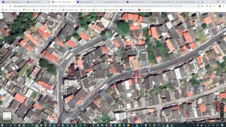This screenshot has height=127, width=226.
Task: Focus the google.com.br address bar
Action: pos(105,6)
